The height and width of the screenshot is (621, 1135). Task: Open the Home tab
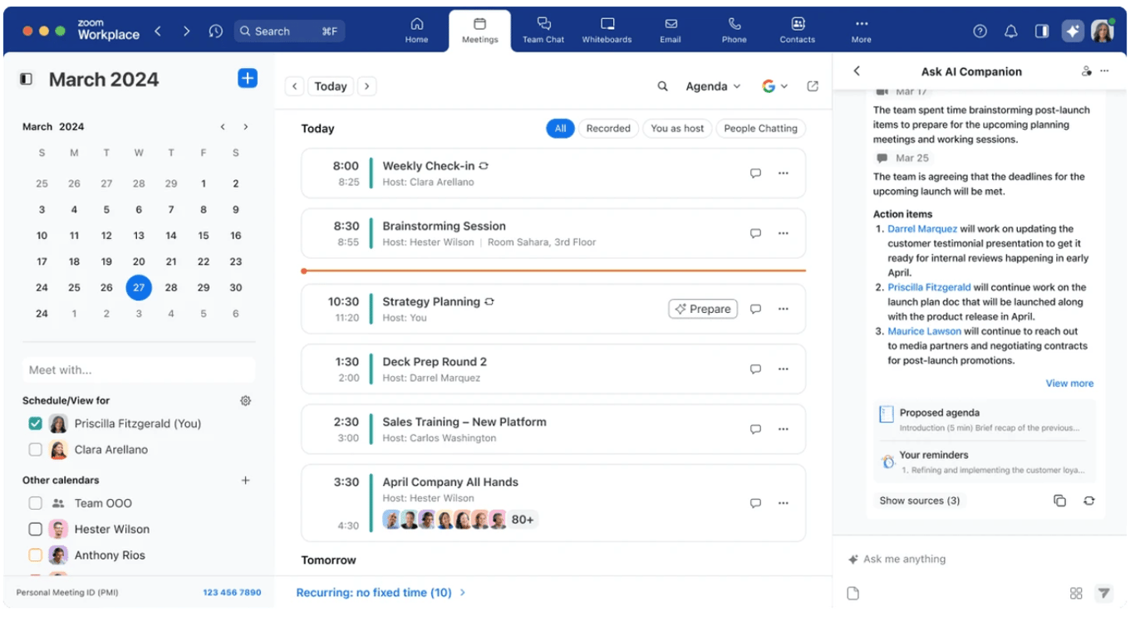[416, 31]
